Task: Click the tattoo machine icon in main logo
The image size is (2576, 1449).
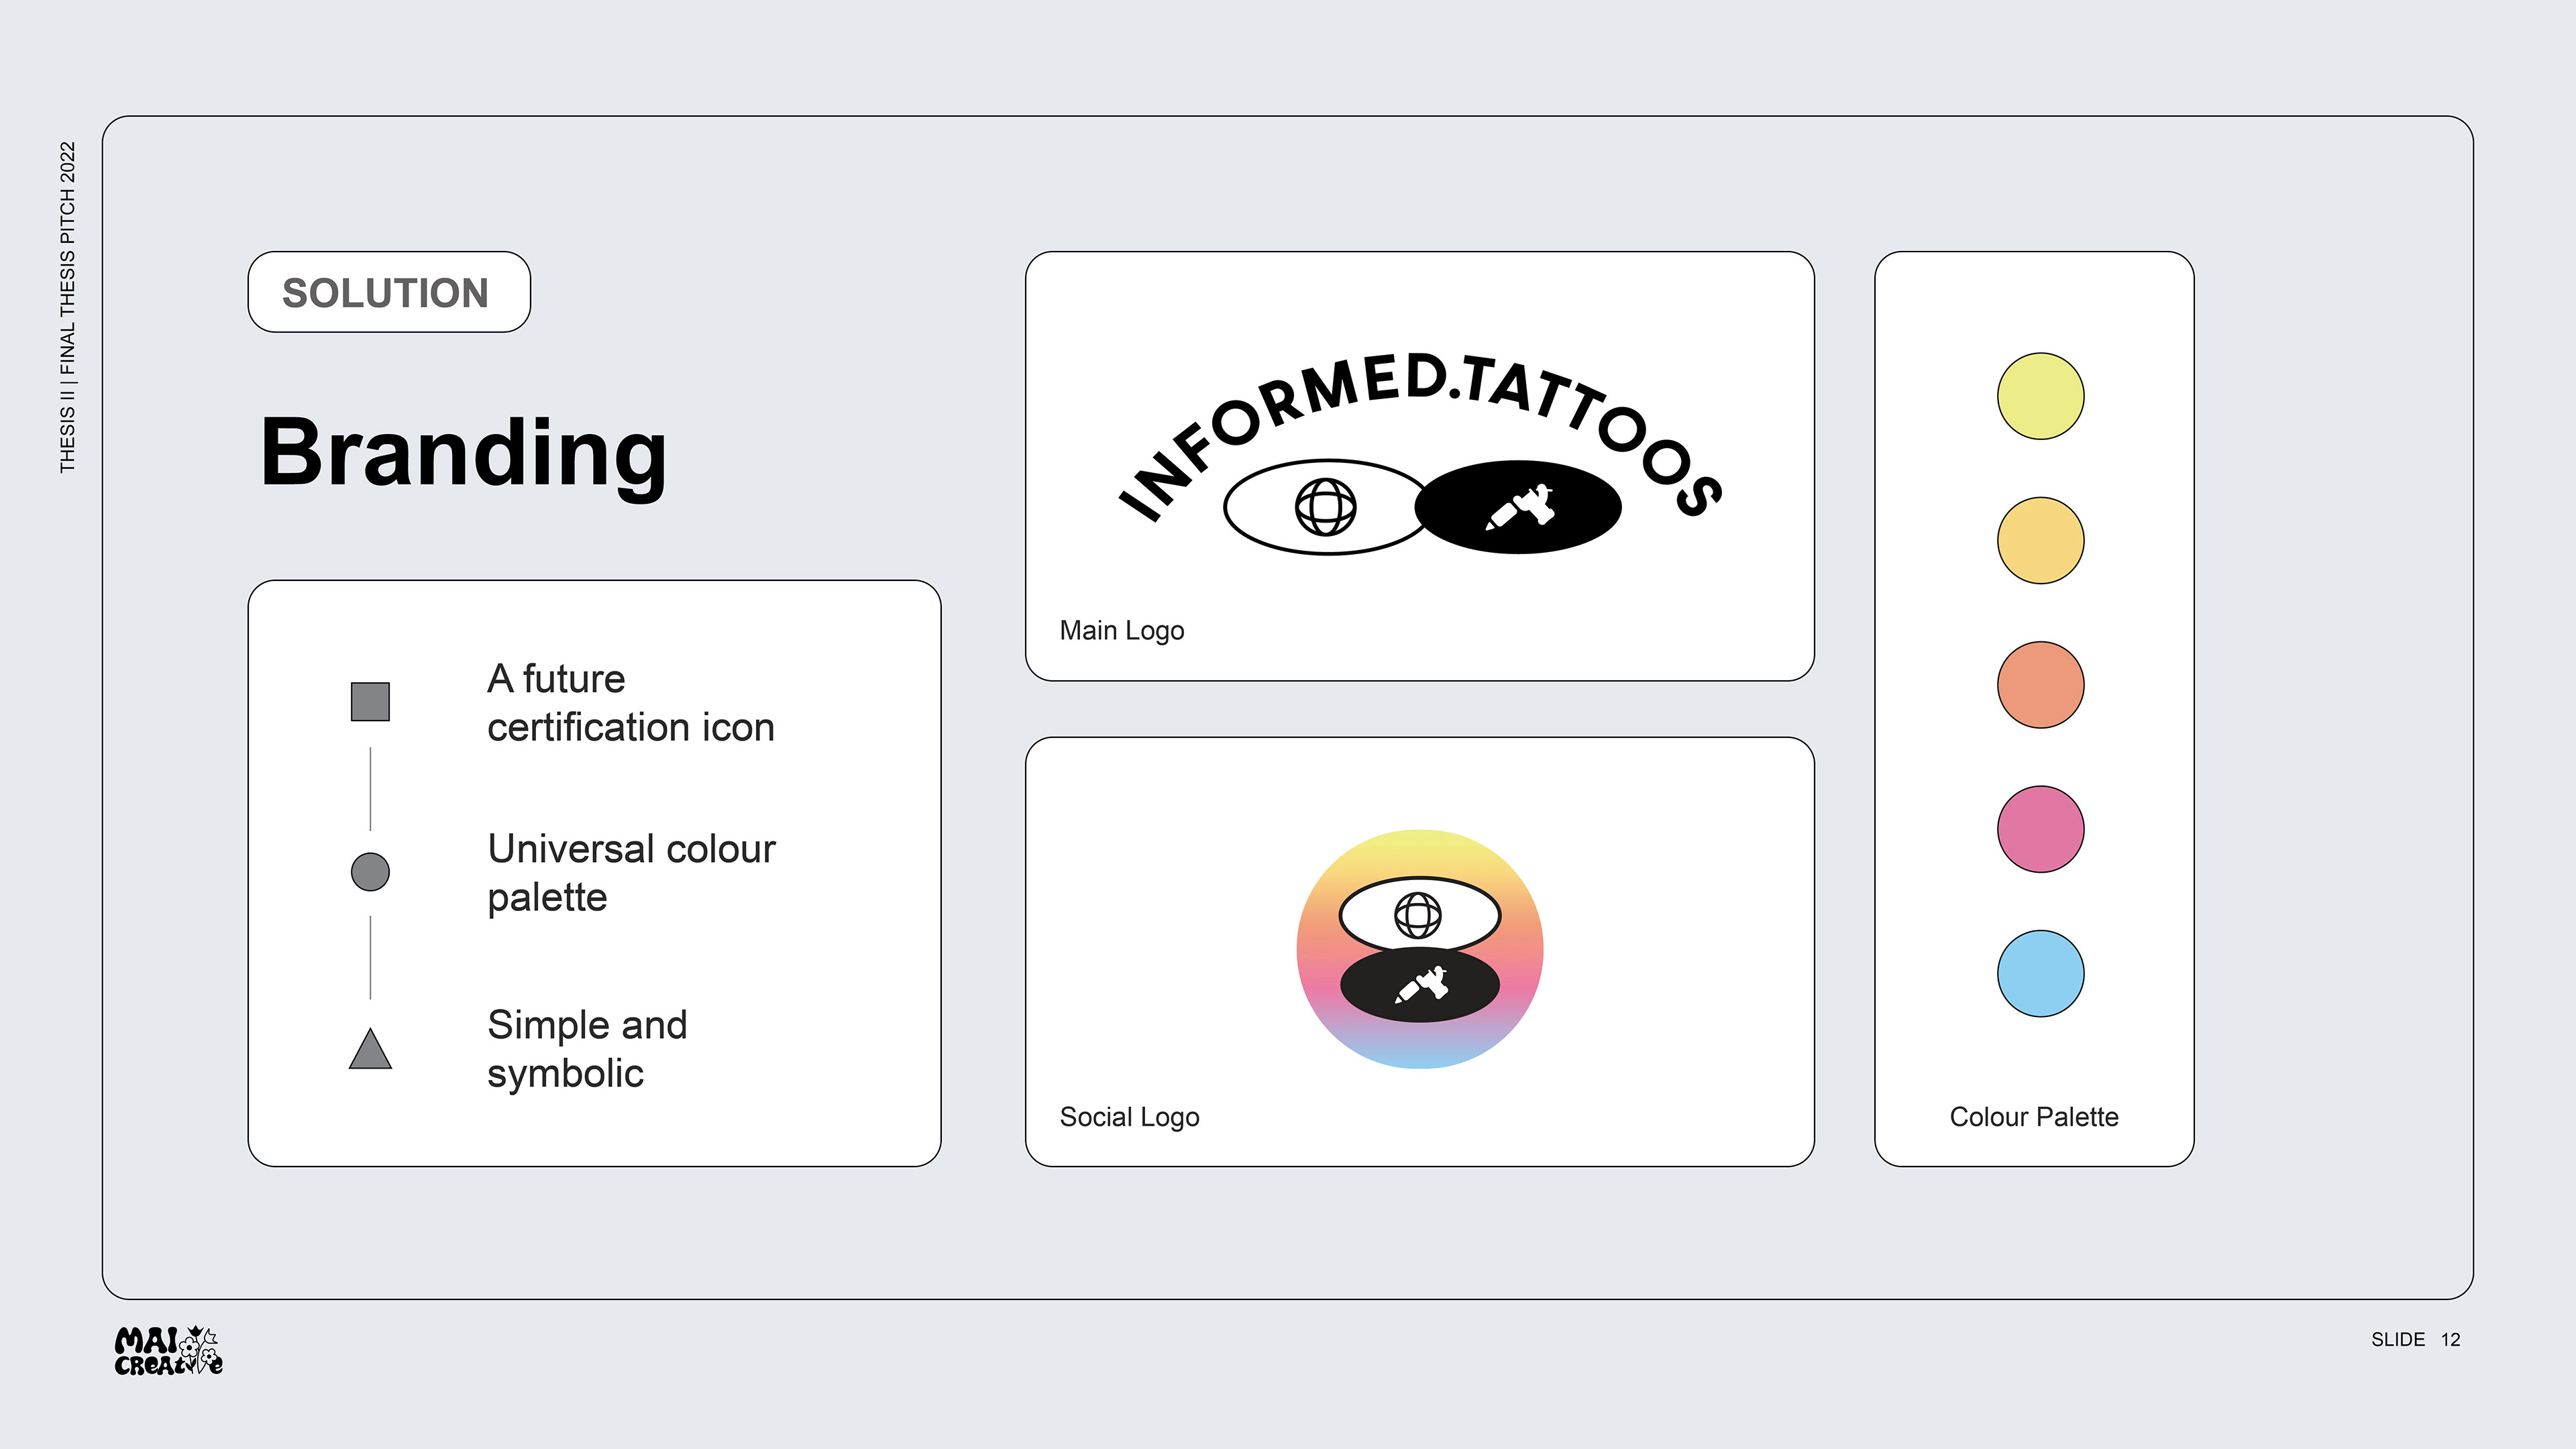Action: (x=1519, y=507)
